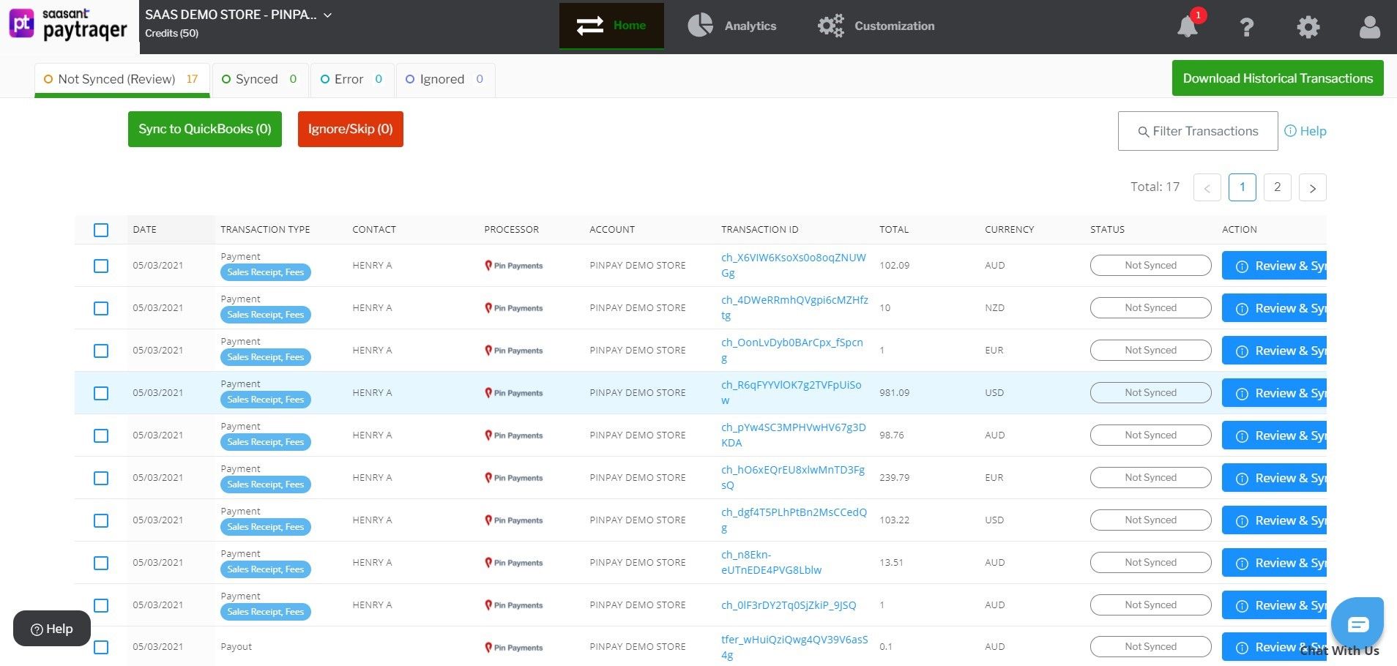Open the Analytics menu
Screen dimensions: 1397x666
tap(732, 26)
